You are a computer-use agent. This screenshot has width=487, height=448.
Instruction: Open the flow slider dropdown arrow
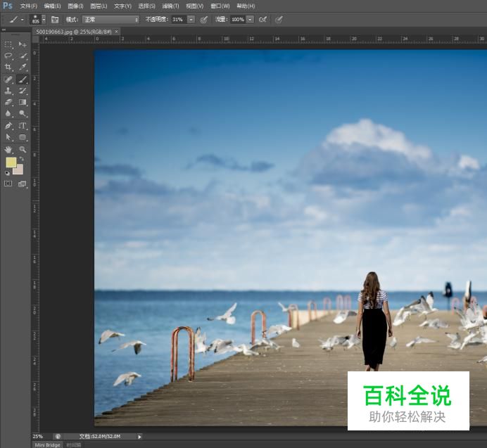[x=250, y=20]
